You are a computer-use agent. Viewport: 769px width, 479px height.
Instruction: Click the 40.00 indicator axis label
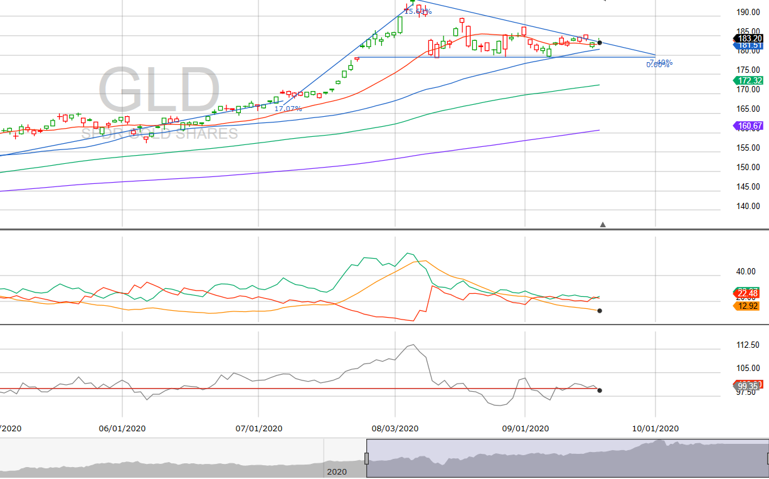pyautogui.click(x=746, y=271)
